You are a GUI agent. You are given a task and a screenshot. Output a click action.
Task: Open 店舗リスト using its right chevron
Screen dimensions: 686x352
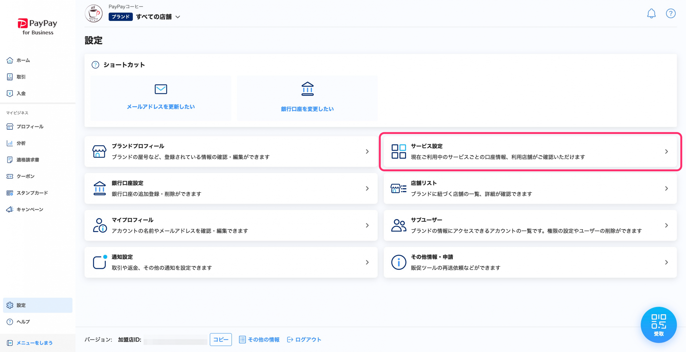666,188
